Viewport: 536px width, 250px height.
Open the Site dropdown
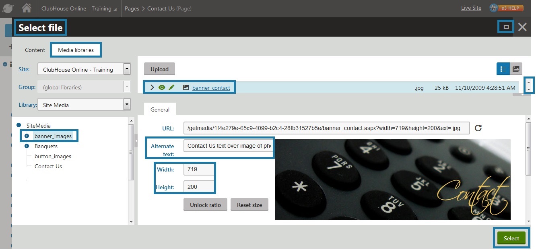coord(127,69)
